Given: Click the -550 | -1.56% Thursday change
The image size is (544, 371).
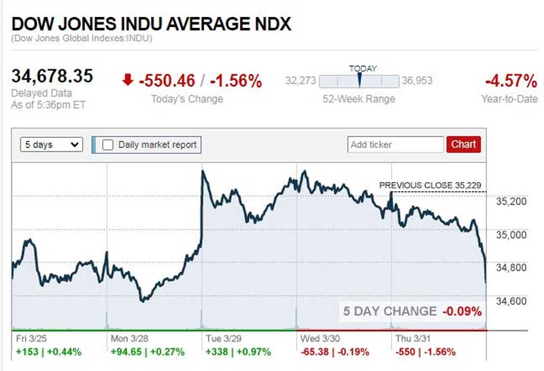Looking at the screenshot, I should [425, 352].
